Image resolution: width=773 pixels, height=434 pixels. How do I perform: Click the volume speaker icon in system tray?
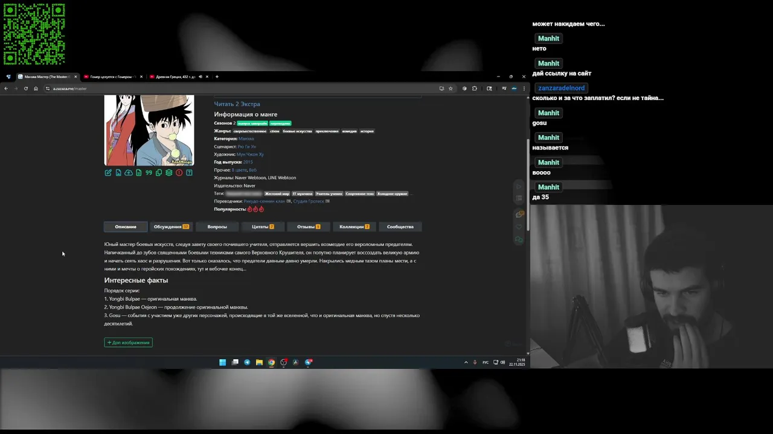[x=503, y=362]
